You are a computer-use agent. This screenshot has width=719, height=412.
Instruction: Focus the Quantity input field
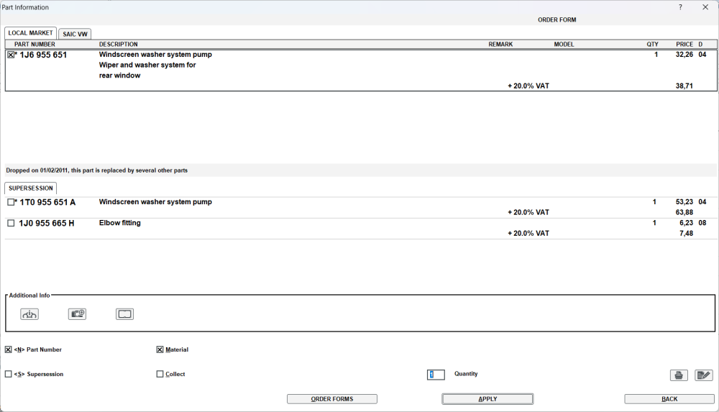click(436, 375)
